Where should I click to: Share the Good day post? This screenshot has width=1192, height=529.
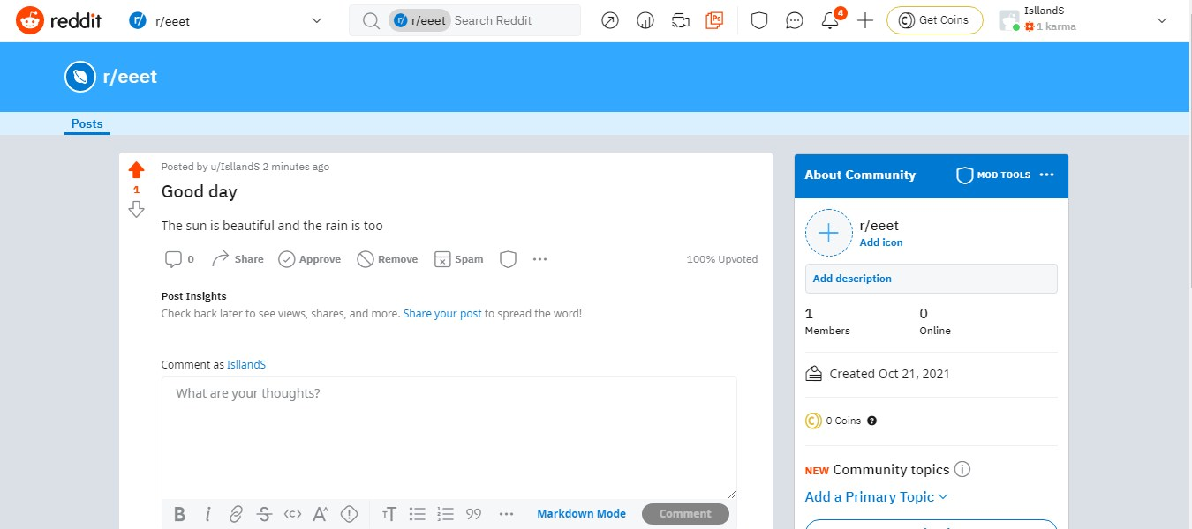[238, 259]
